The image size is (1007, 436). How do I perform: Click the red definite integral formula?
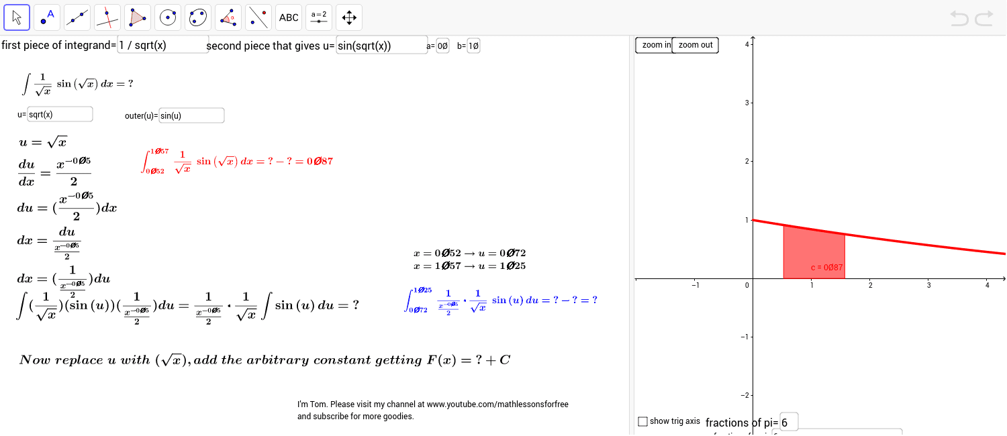click(237, 162)
